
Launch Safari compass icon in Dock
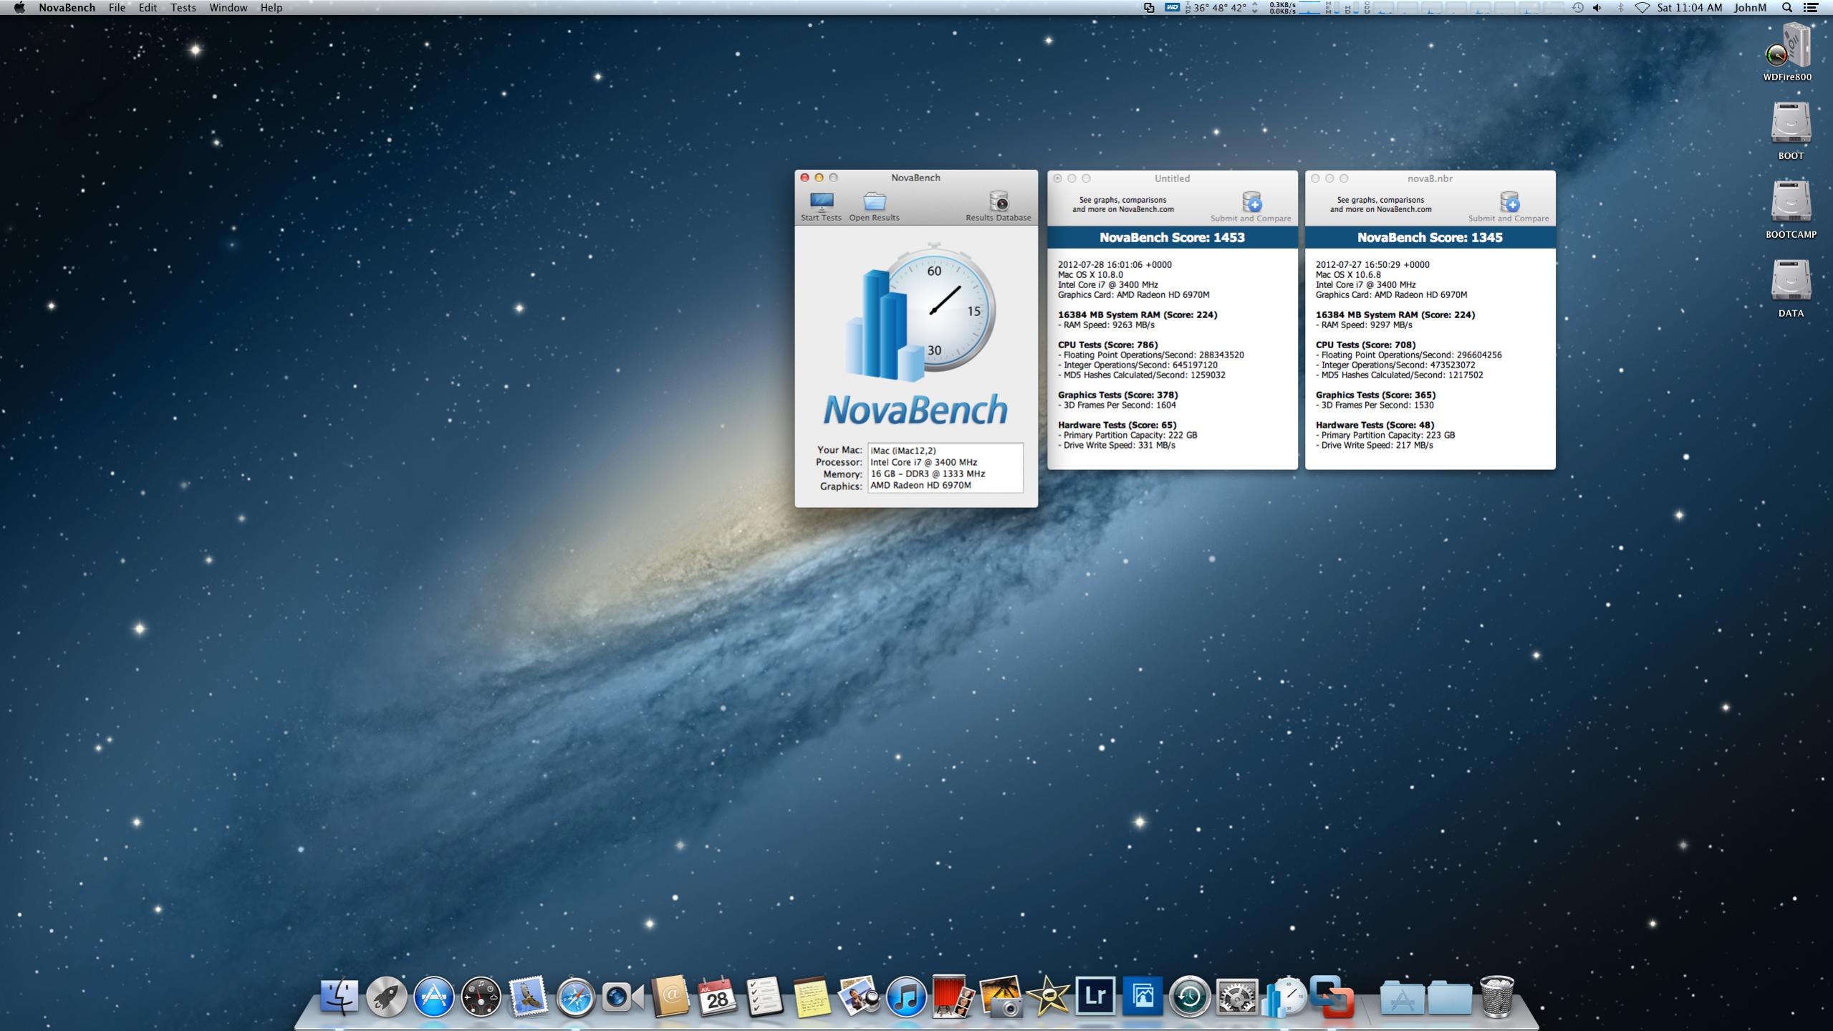point(575,996)
